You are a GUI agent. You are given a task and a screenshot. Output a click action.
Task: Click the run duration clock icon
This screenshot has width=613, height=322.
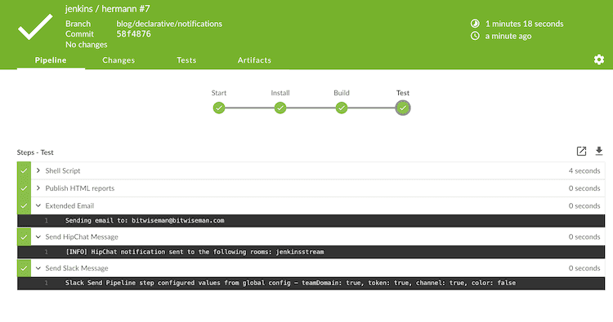(x=475, y=24)
